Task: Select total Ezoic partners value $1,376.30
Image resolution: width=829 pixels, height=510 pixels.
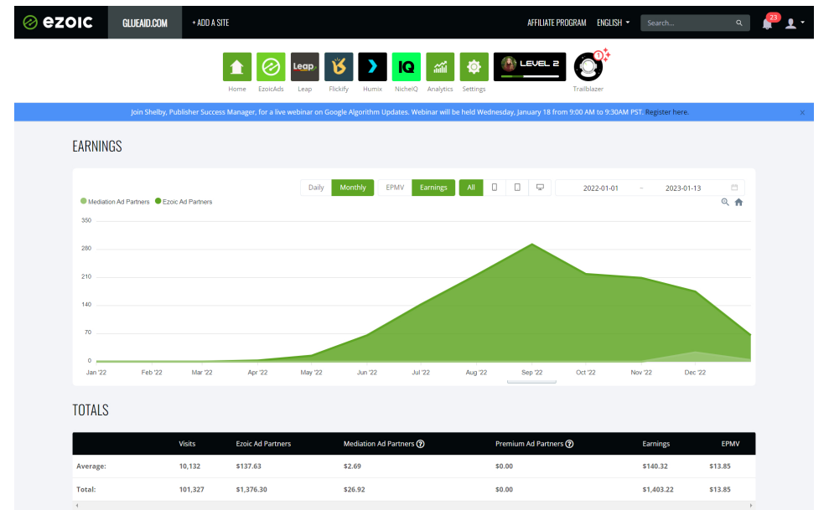Action: tap(251, 489)
